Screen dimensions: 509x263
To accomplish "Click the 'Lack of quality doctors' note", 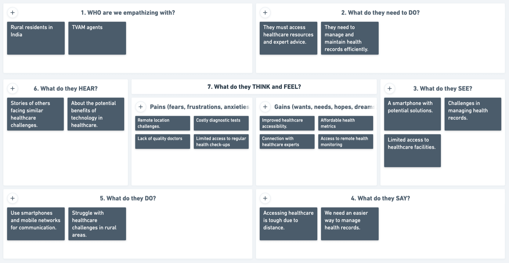I will (162, 141).
